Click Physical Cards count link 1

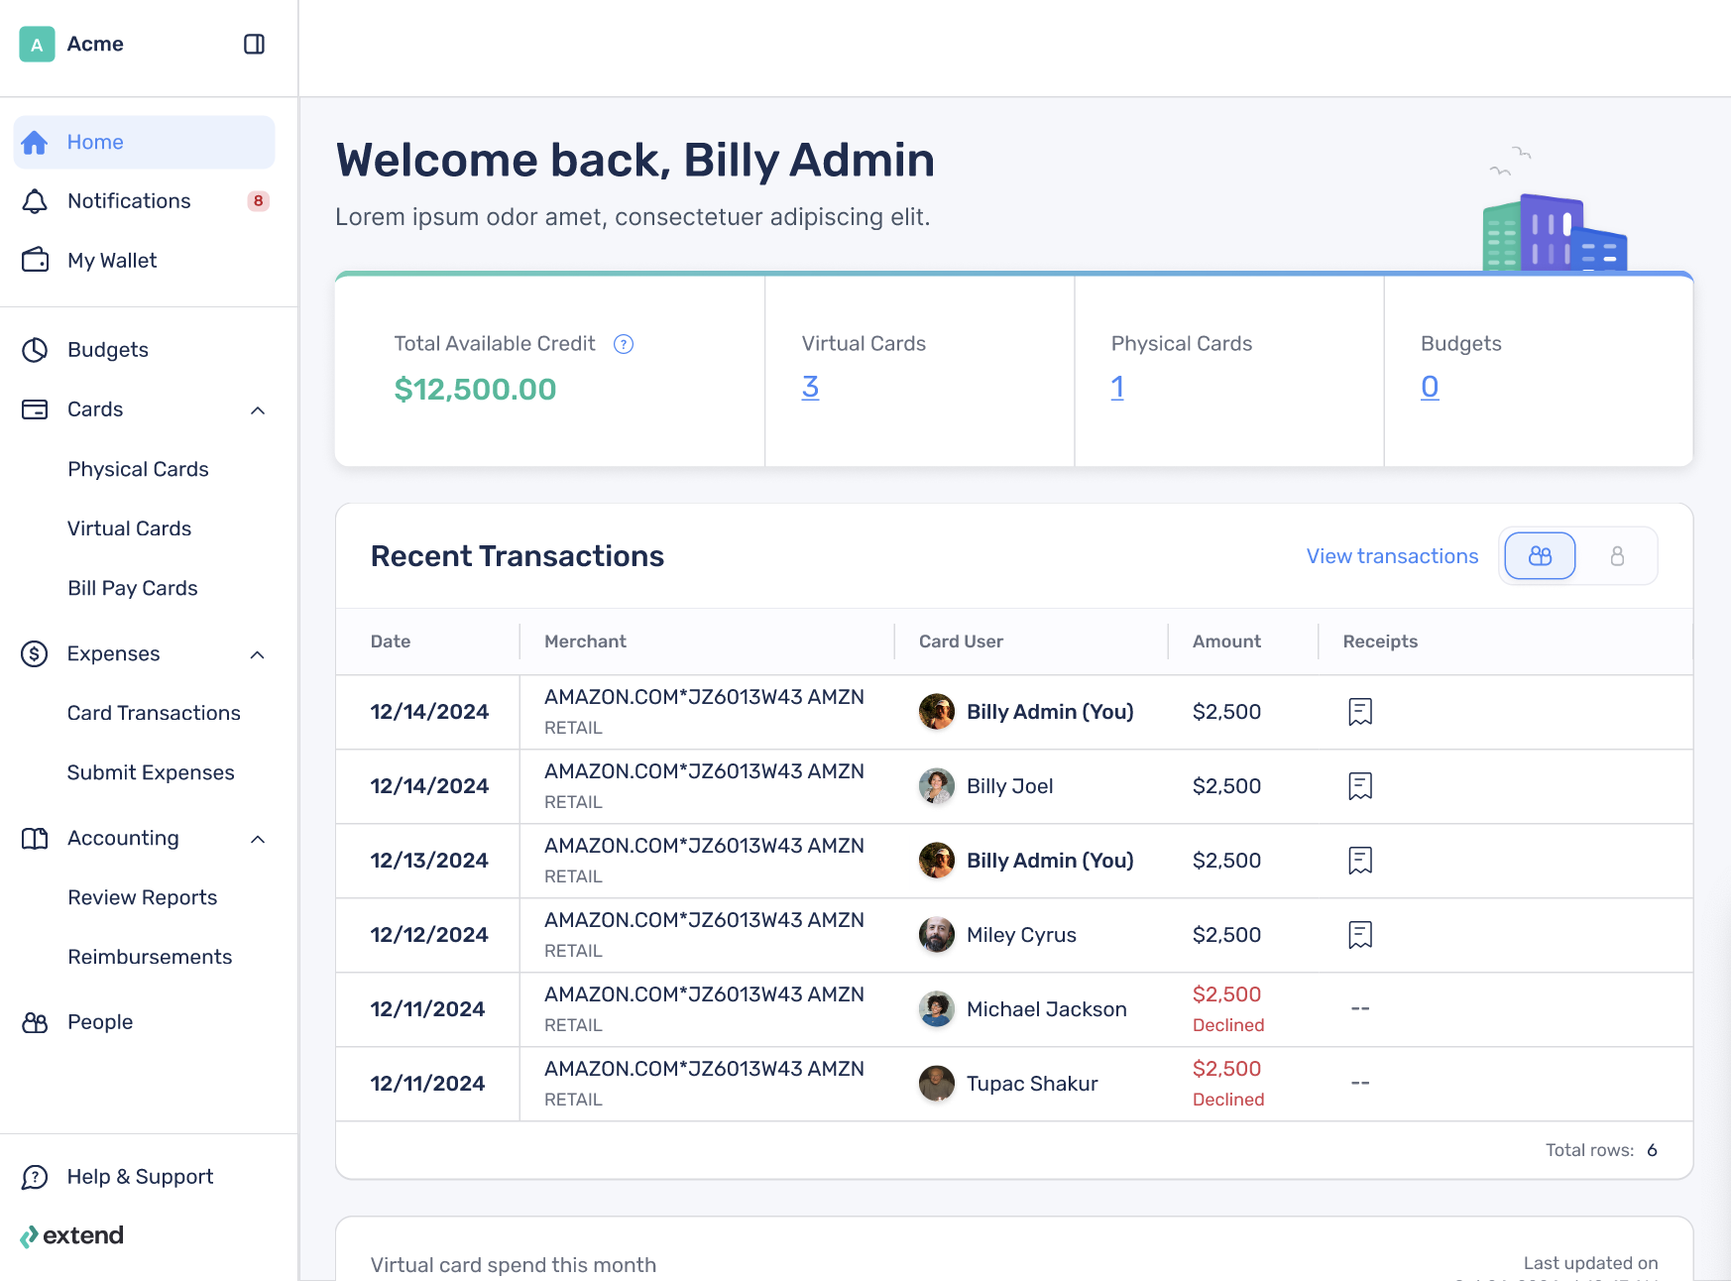click(1117, 387)
